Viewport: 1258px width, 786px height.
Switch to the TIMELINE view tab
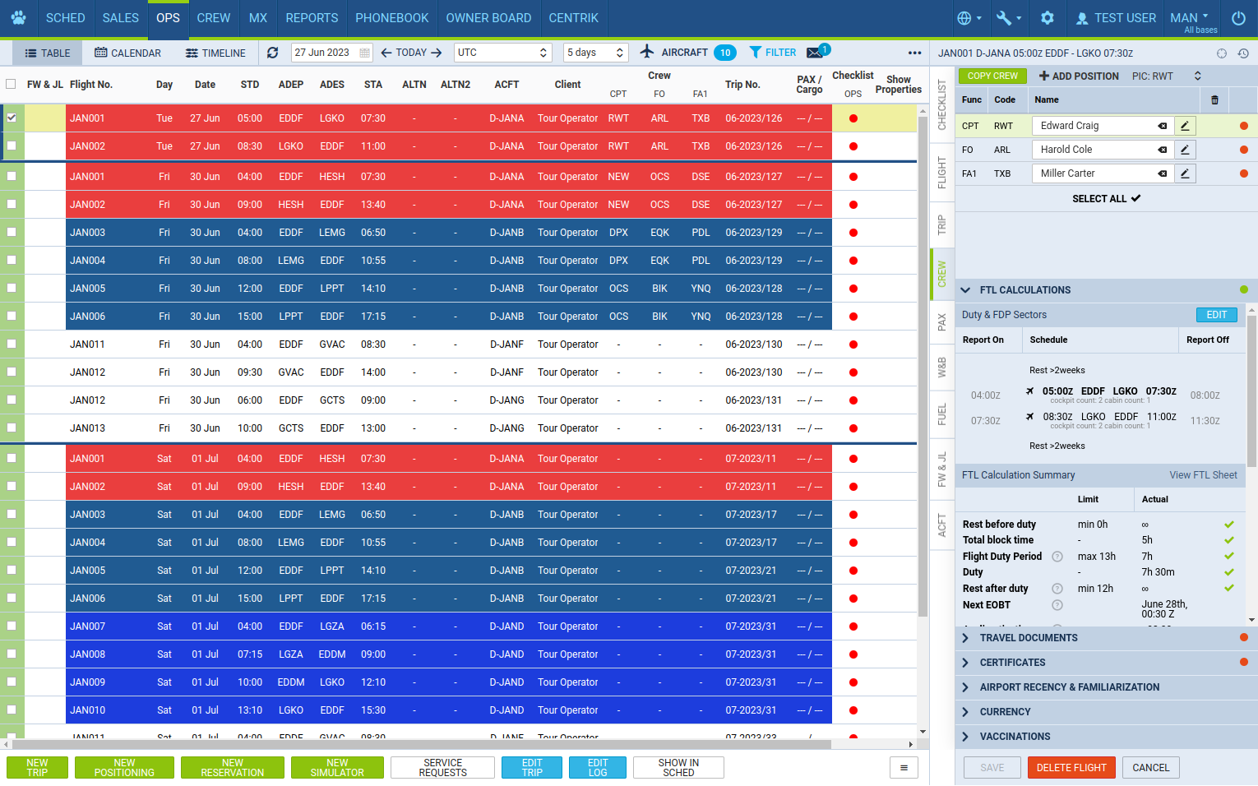pos(215,53)
